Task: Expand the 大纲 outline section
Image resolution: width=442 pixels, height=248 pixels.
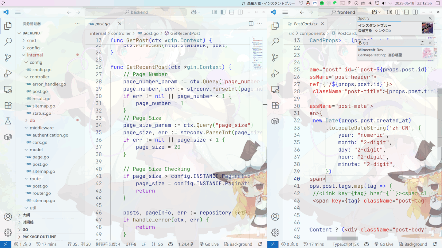Action: point(26,215)
